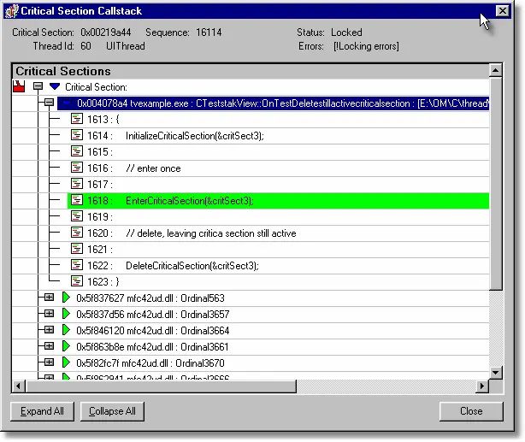Expand the 0x5f837627 Ordinal563 stack frame
The width and height of the screenshot is (525, 442).
click(50, 297)
